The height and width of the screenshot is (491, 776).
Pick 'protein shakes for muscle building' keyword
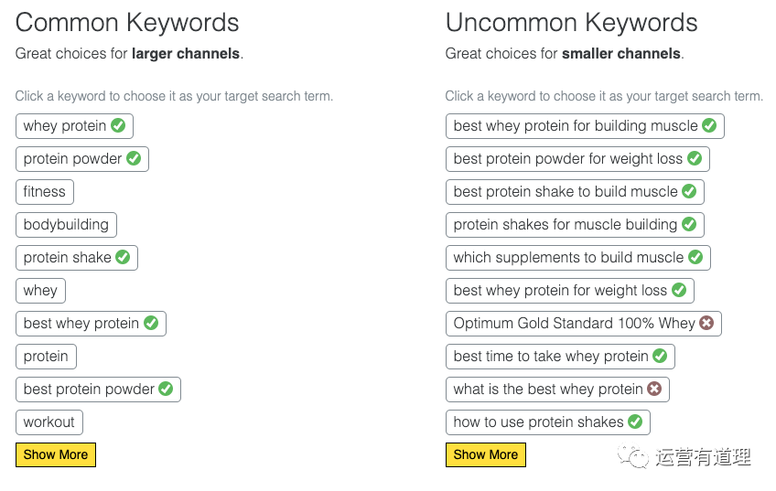(565, 225)
